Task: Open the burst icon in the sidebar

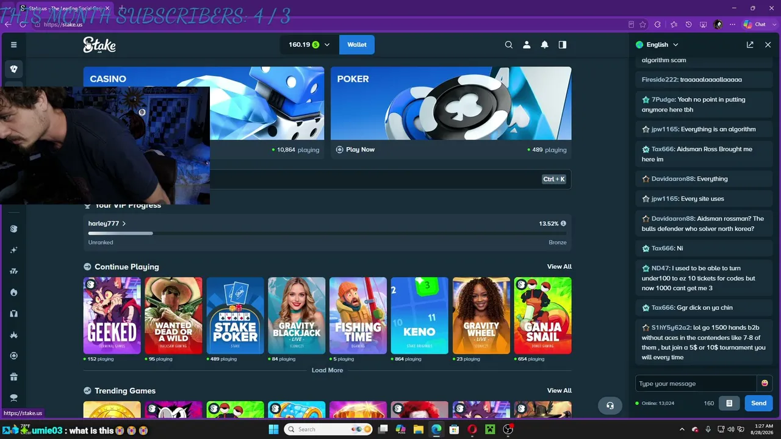Action: point(13,335)
